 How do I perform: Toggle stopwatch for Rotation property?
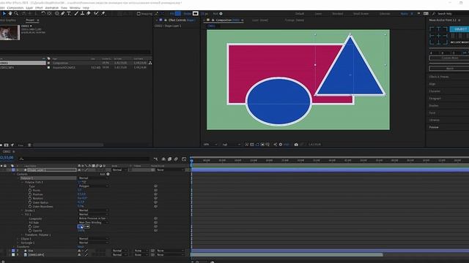[x=30, y=198]
